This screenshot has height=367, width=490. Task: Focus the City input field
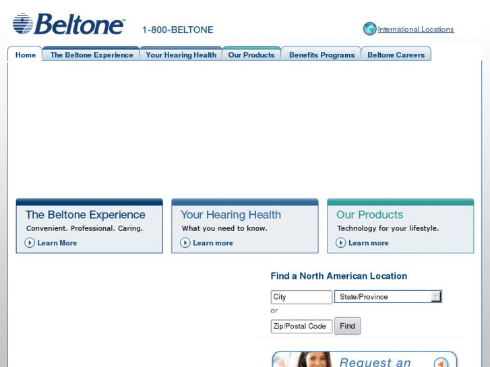301,297
